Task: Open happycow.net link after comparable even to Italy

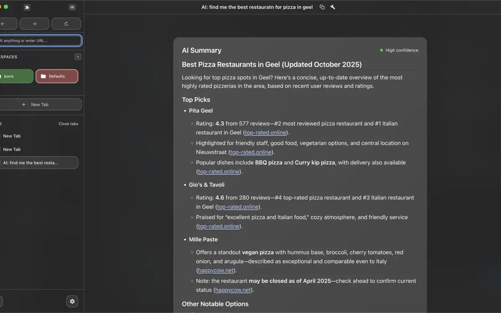Action: click(215, 270)
